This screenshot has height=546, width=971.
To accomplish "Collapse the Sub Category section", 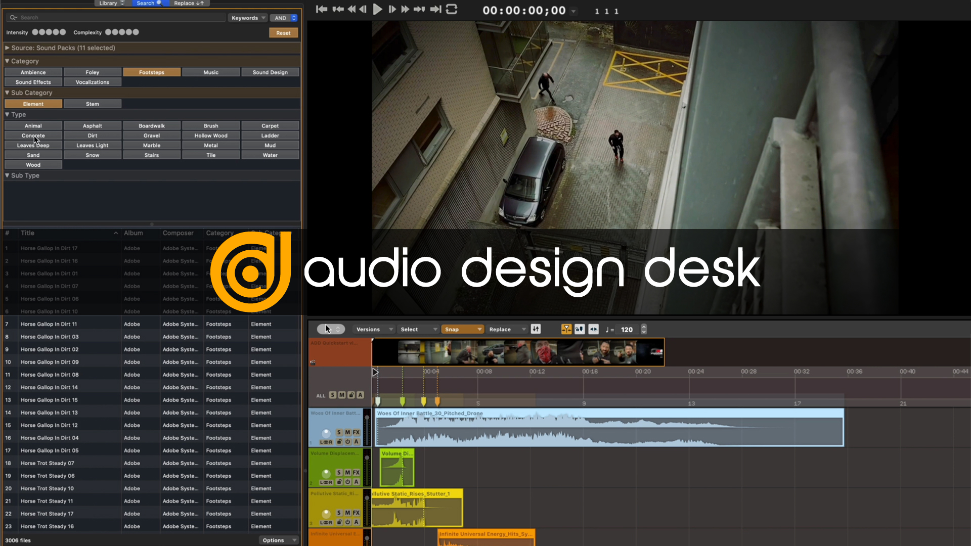I will tap(8, 93).
